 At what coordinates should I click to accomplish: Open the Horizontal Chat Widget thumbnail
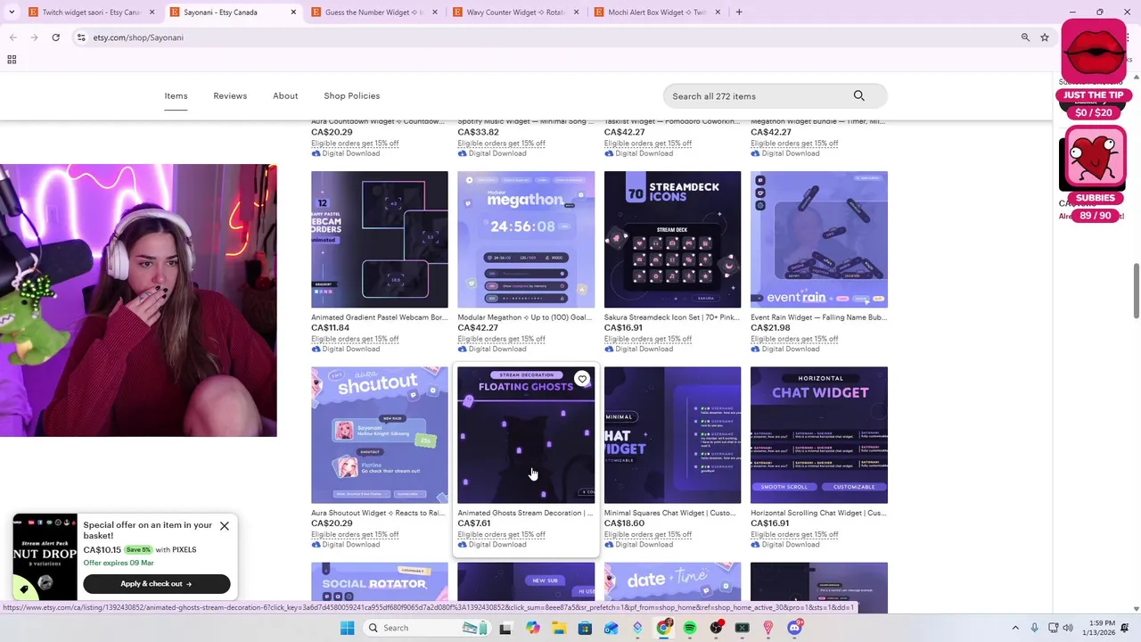[819, 435]
